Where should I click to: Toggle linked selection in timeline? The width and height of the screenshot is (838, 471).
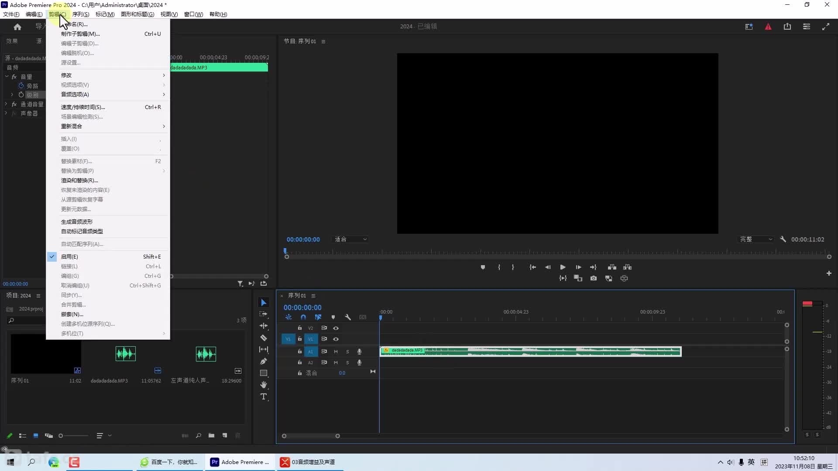(x=318, y=317)
